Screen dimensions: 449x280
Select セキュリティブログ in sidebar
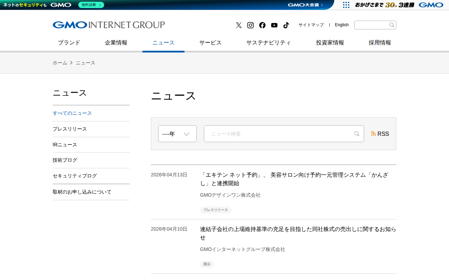pos(91,176)
